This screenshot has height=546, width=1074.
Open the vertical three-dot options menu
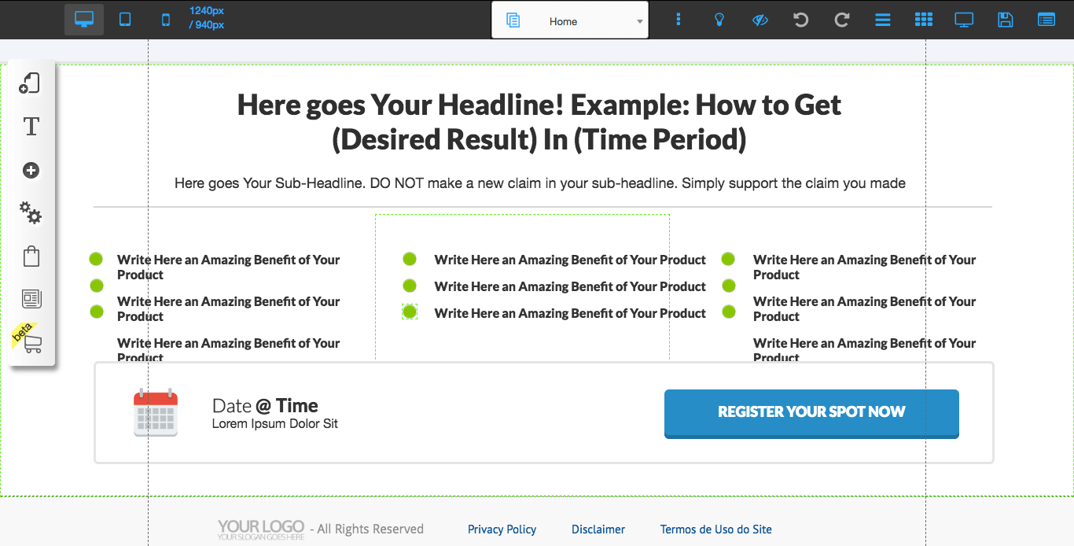[679, 20]
